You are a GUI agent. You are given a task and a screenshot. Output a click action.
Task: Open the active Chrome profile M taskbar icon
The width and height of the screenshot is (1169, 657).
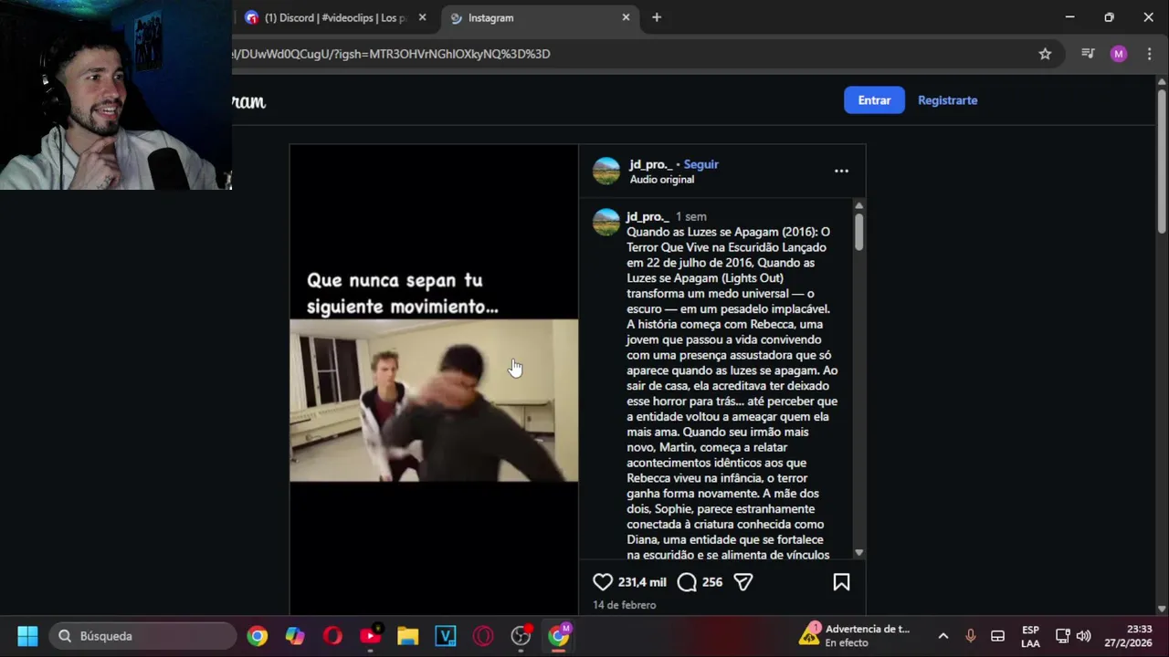pos(558,636)
